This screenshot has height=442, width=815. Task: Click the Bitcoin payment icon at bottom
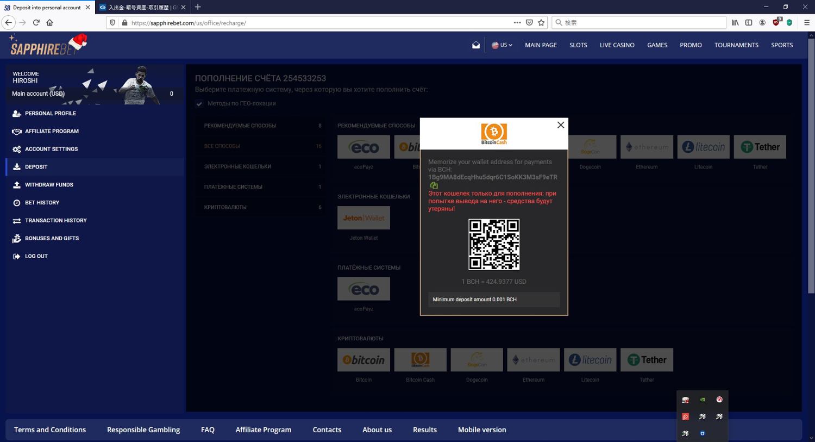pyautogui.click(x=363, y=360)
